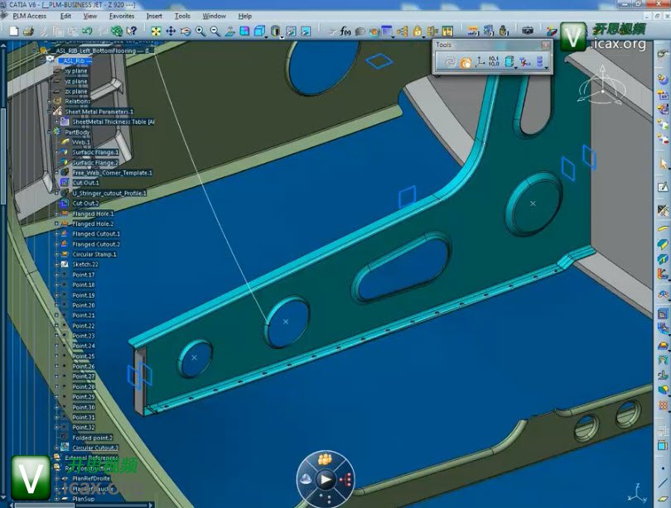Select Flanged Cutout.2 in the tree
671x508 pixels.
pyautogui.click(x=95, y=244)
